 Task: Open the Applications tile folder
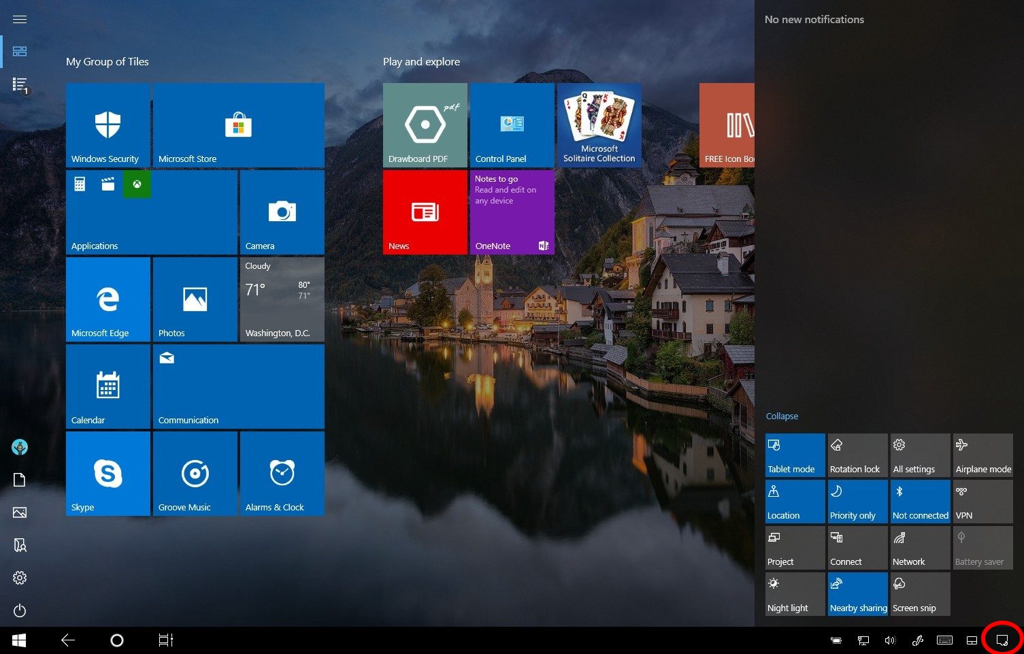pyautogui.click(x=151, y=212)
